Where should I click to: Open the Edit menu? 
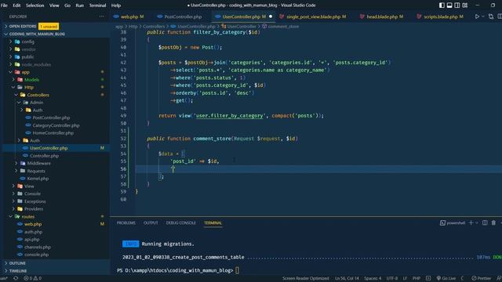[16, 5]
